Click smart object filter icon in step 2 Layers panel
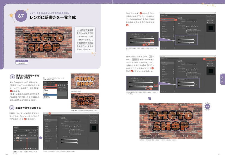 [35, 130]
